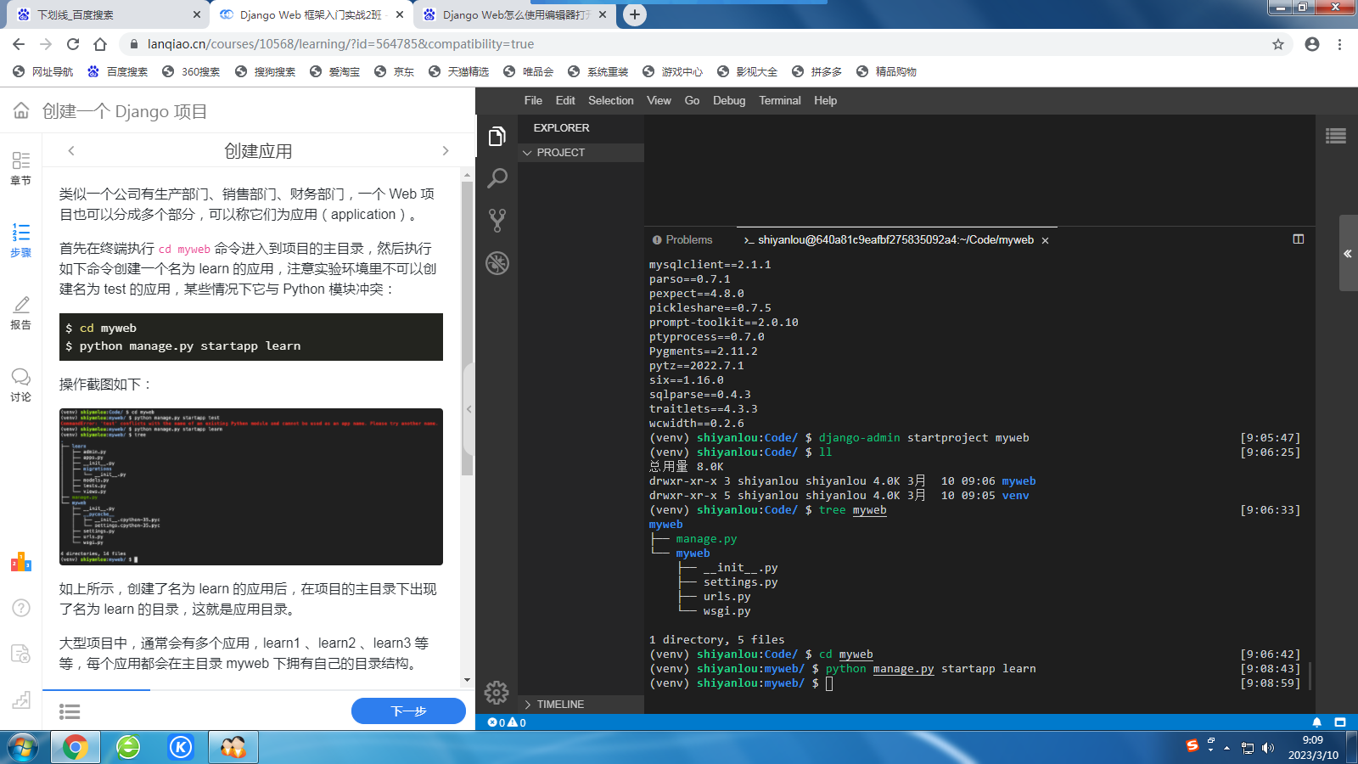Image resolution: width=1358 pixels, height=764 pixels.
Task: Open the 报告 report sidebar icon
Action: tap(21, 312)
